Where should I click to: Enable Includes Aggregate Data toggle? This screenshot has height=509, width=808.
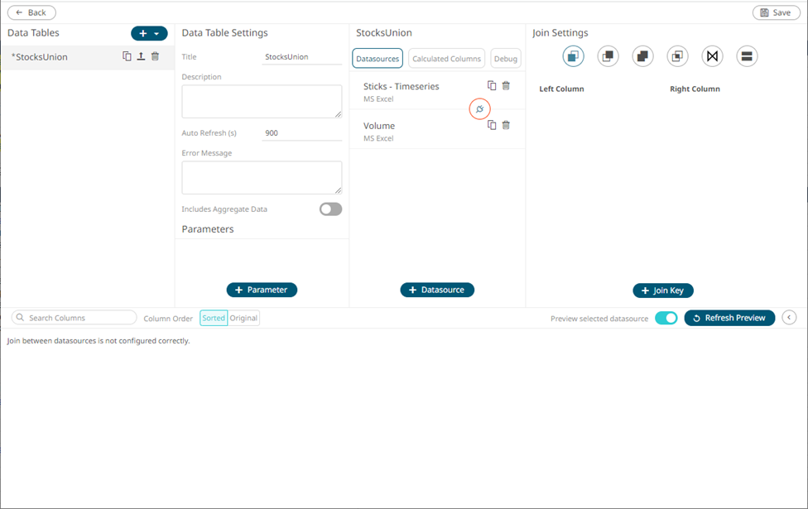(x=330, y=209)
